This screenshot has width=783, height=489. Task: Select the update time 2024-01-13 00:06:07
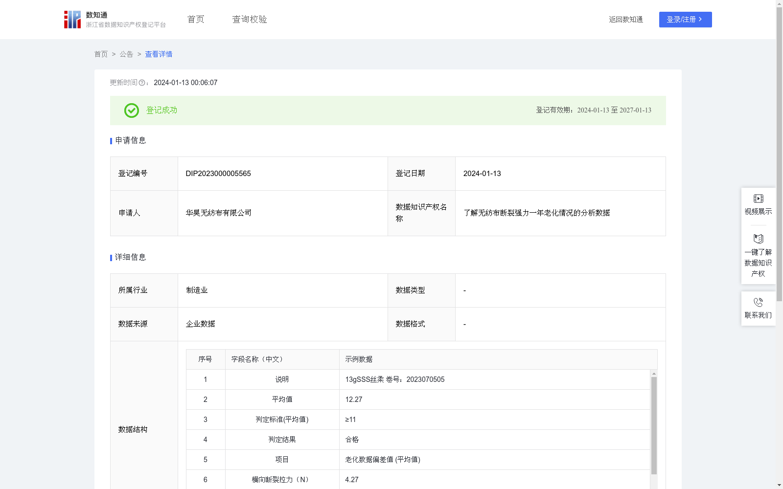click(185, 83)
